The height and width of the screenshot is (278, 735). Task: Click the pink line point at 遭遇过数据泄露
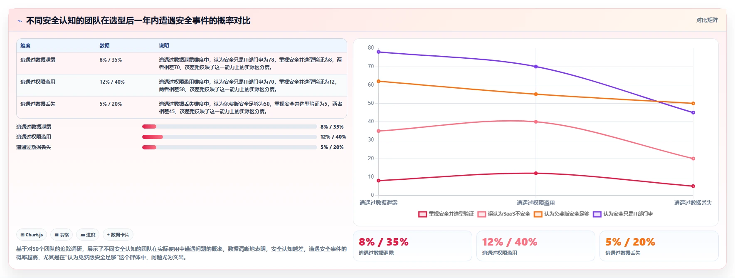click(x=378, y=131)
